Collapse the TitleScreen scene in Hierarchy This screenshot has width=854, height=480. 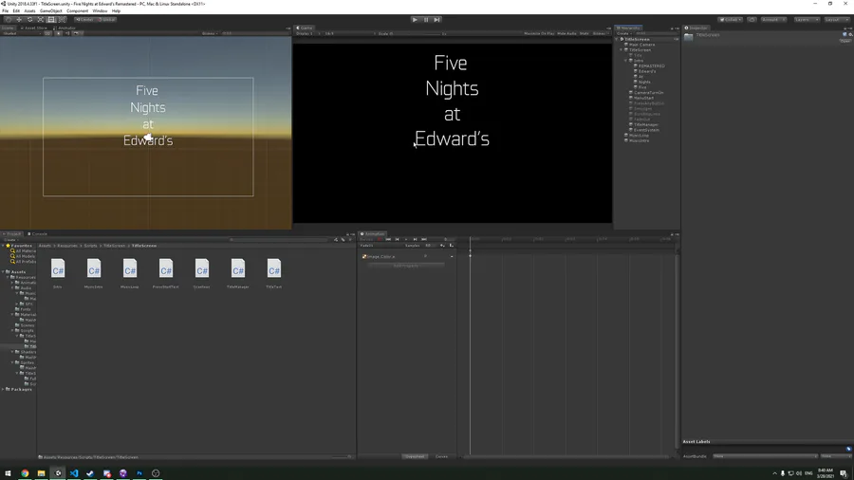[x=619, y=39]
